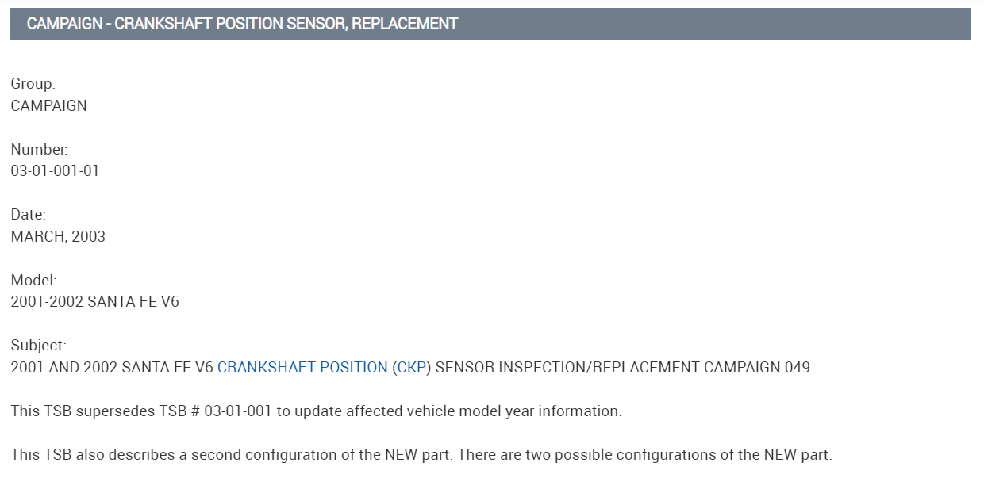The width and height of the screenshot is (984, 489).
Task: Click the 2001-2002 SANTA FE V6 model value
Action: pyautogui.click(x=94, y=302)
